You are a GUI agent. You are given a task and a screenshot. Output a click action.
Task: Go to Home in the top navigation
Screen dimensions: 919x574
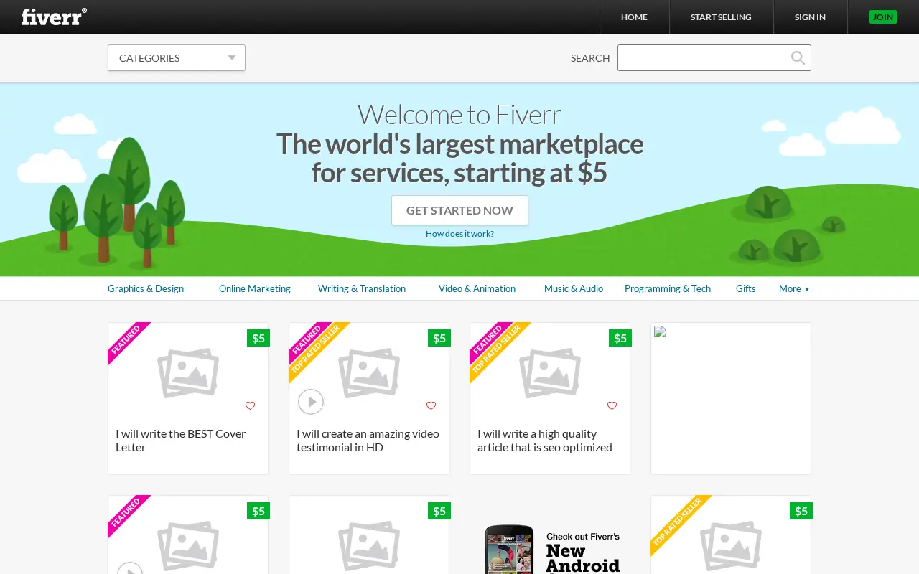pyautogui.click(x=634, y=17)
